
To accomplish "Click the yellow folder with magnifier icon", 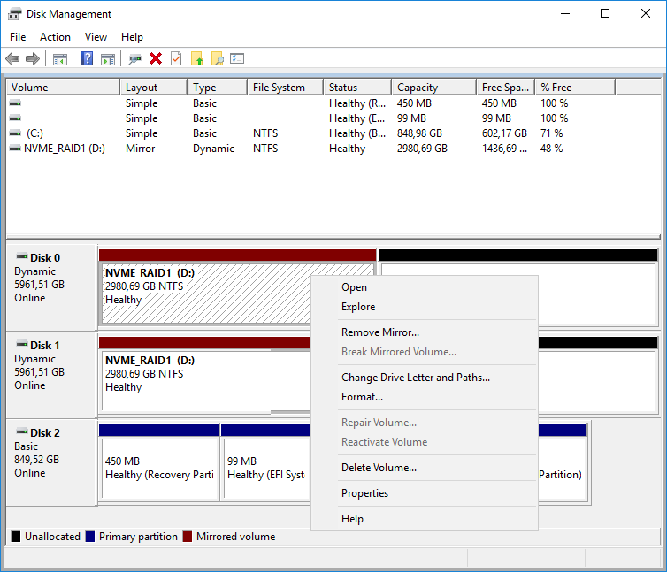I will (x=218, y=58).
